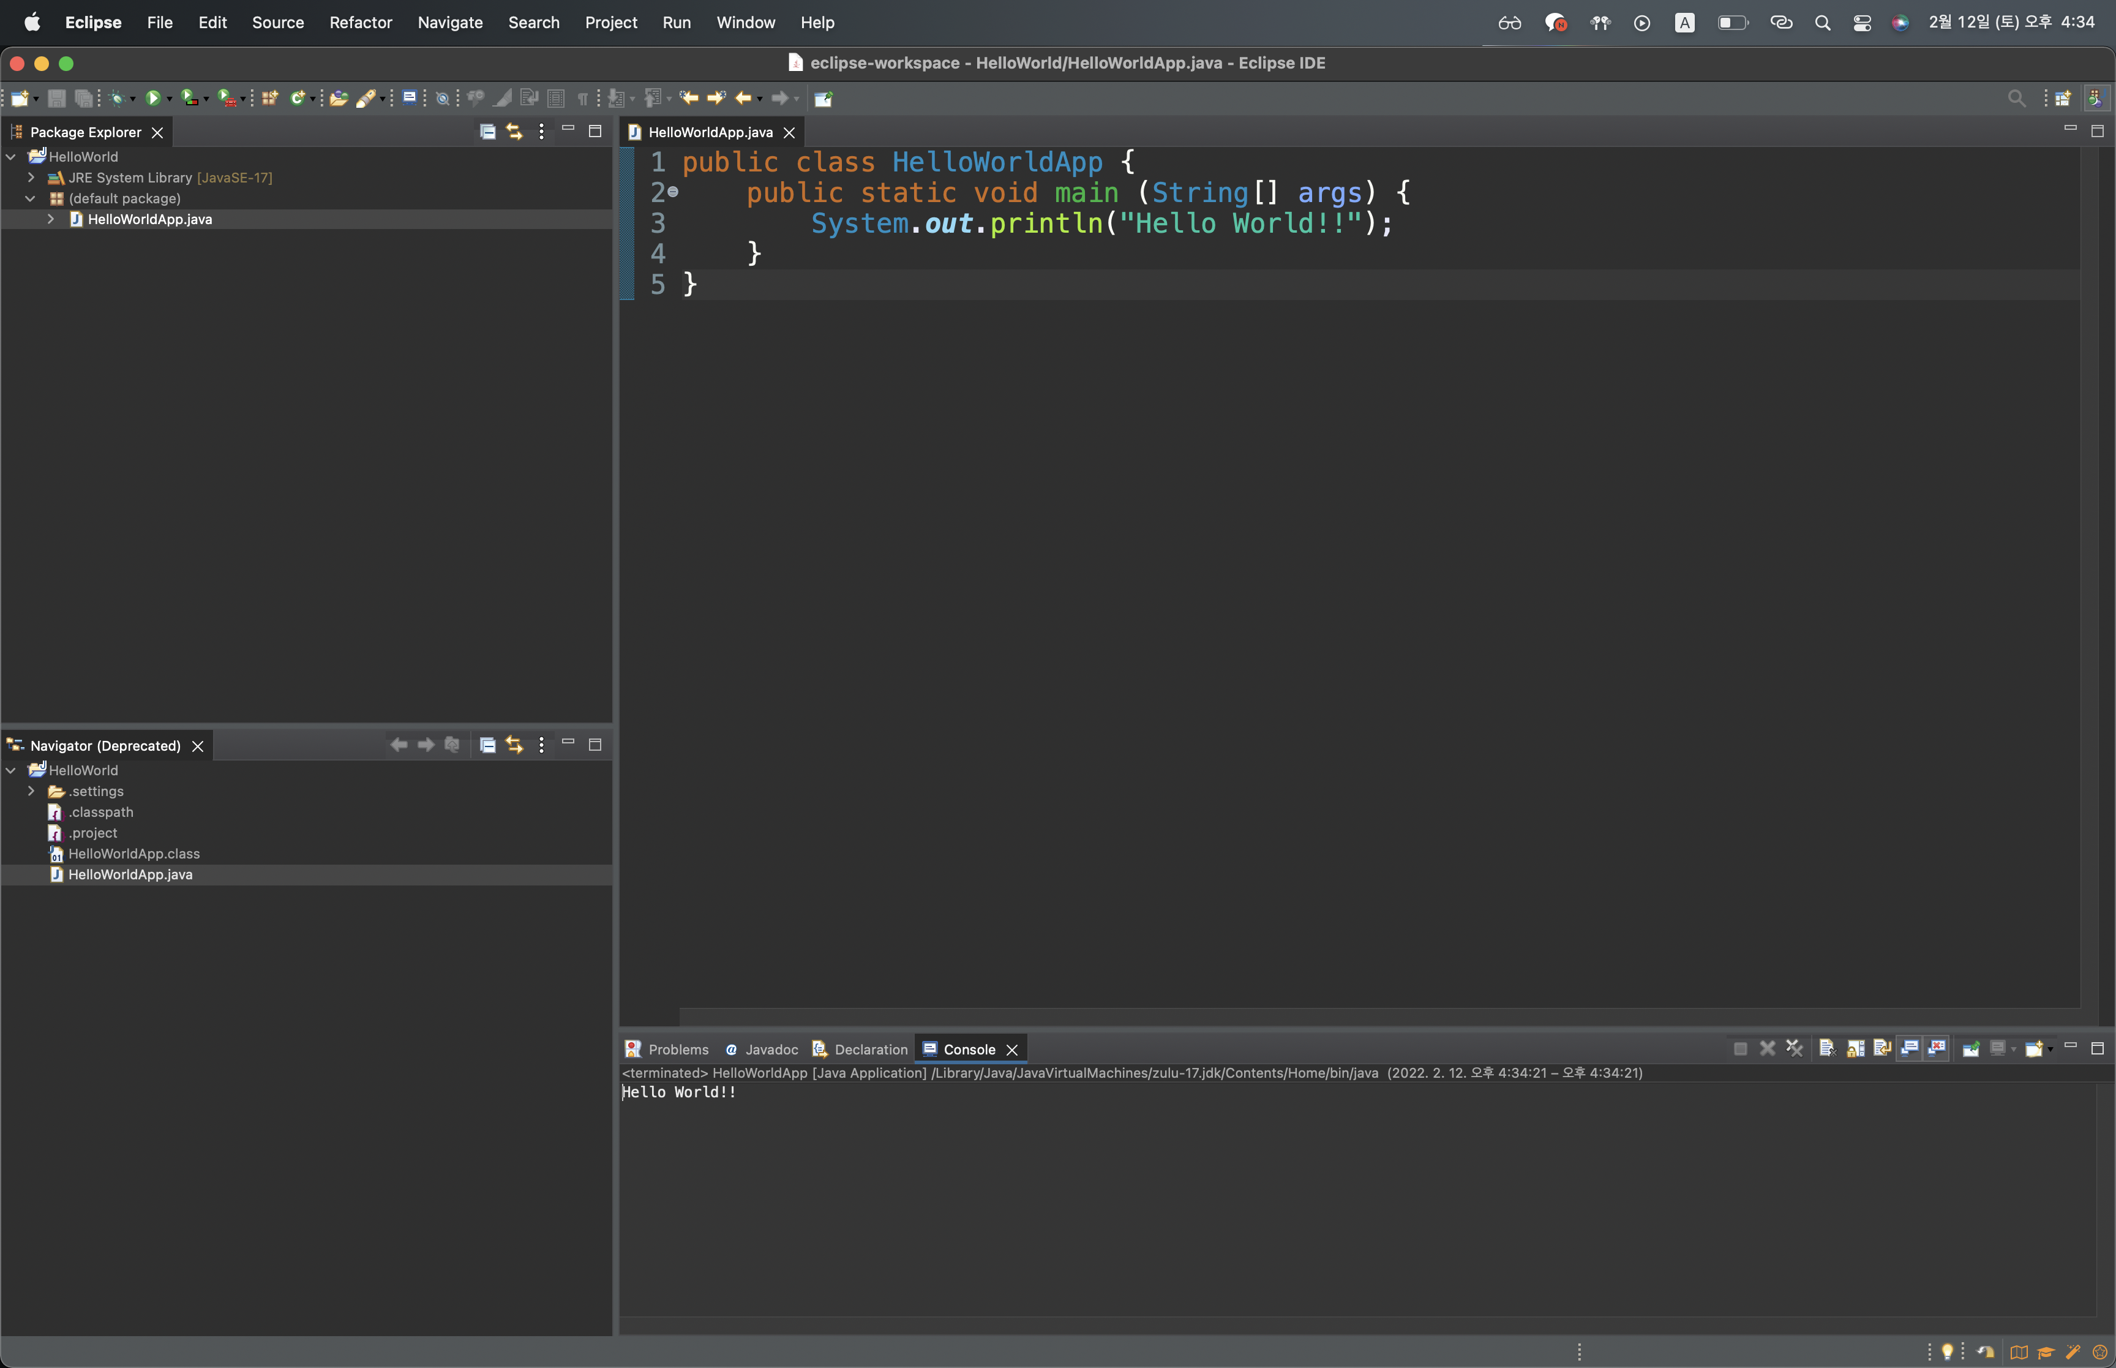Toggle Link with Editor in Package Explorer
The image size is (2116, 1368).
514,132
